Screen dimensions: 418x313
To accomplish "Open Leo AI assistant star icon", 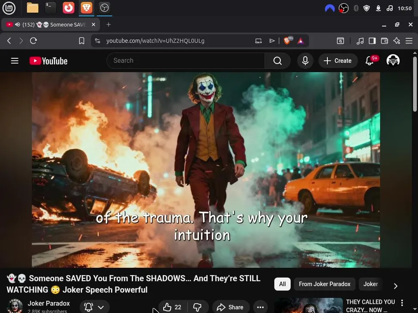I will pyautogui.click(x=397, y=41).
